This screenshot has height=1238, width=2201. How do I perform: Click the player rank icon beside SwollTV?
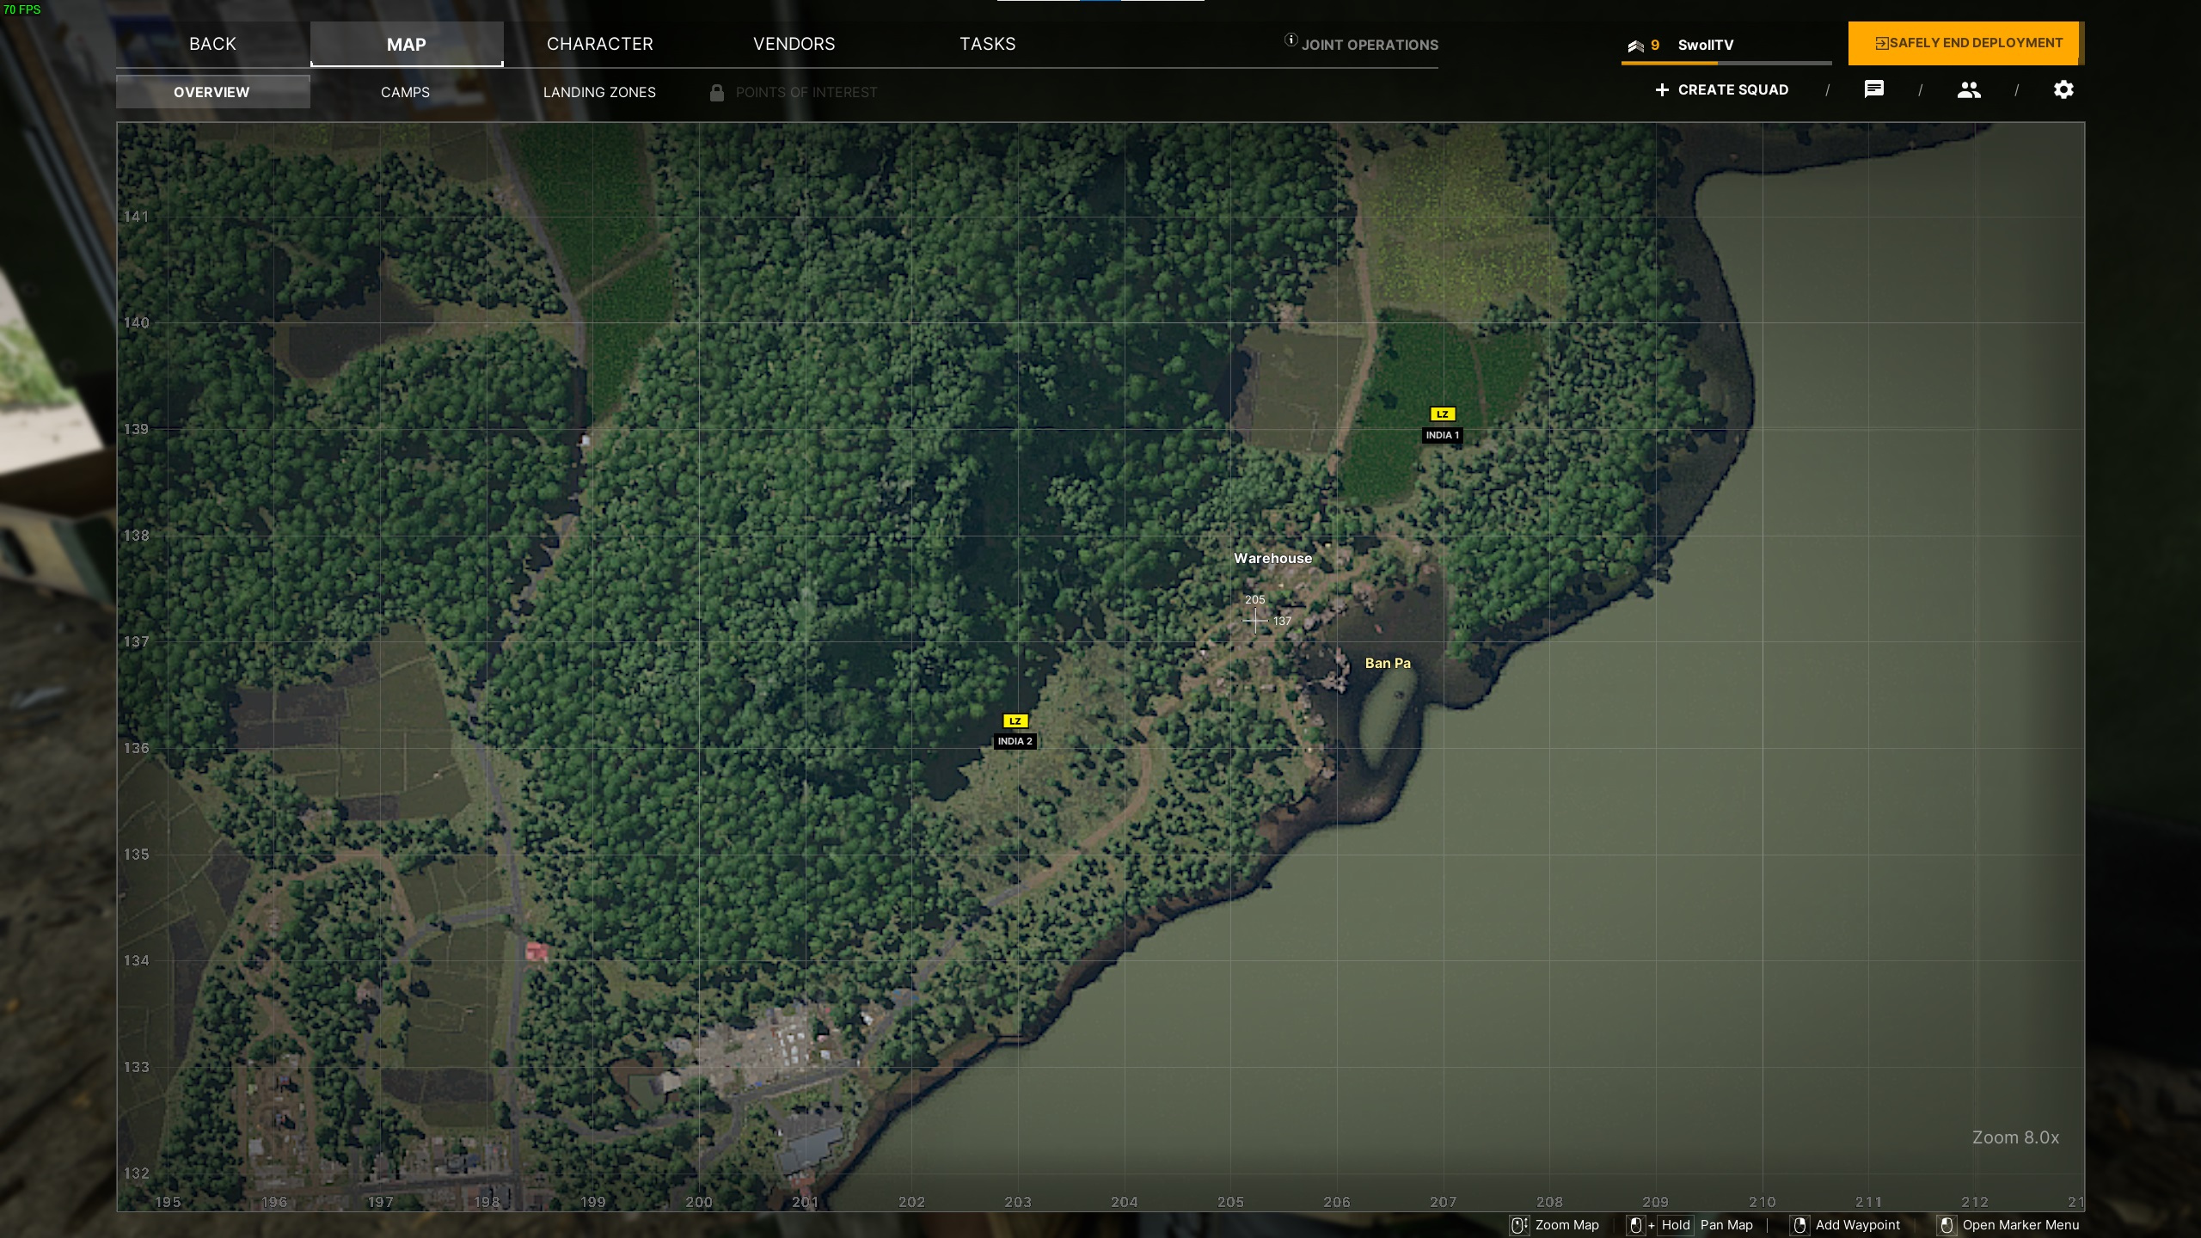click(x=1635, y=46)
